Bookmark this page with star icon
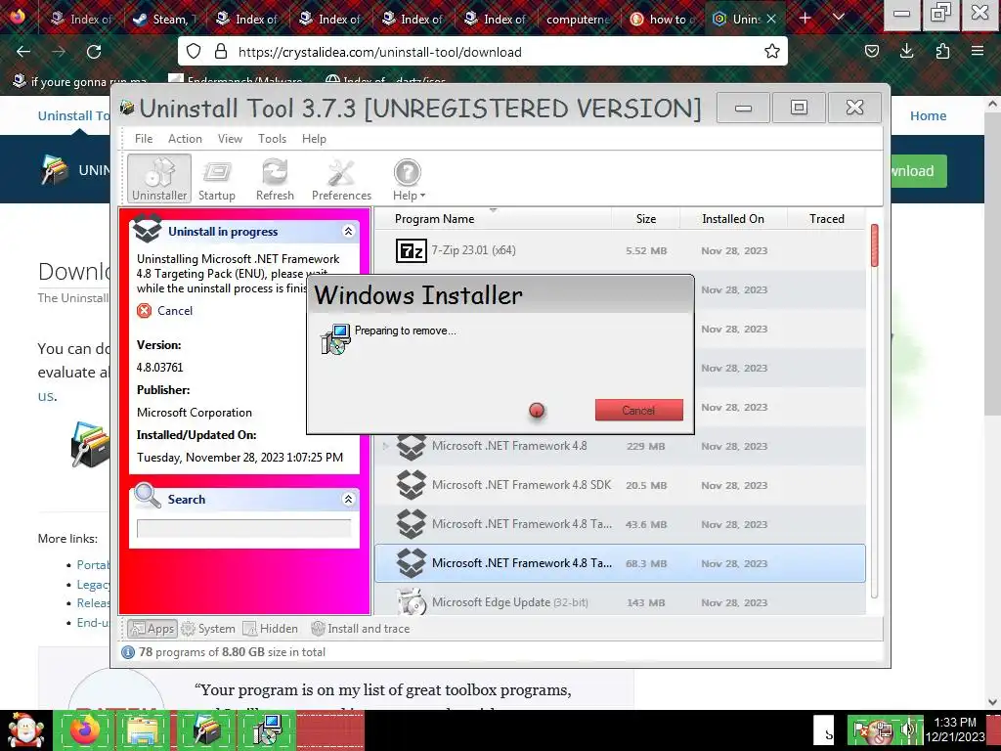This screenshot has width=1001, height=751. click(x=772, y=51)
